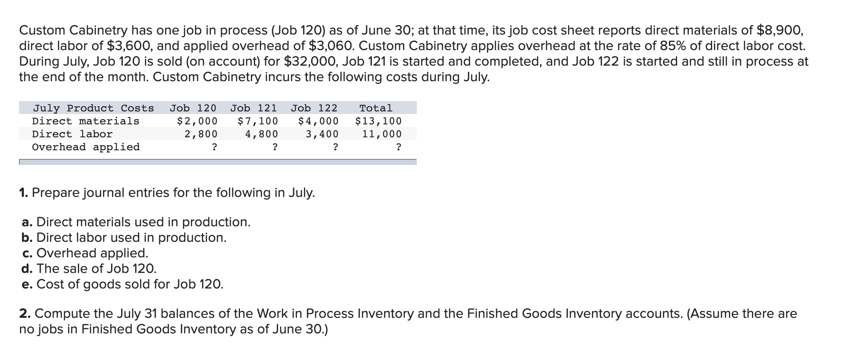The image size is (857, 355).
Task: Click the Job 120 column header
Action: coord(193,108)
